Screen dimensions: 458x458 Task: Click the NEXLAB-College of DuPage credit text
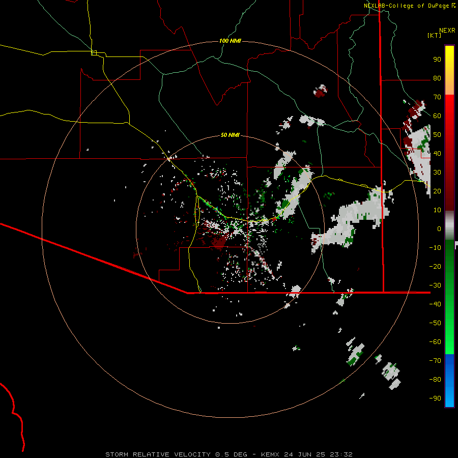(406, 6)
